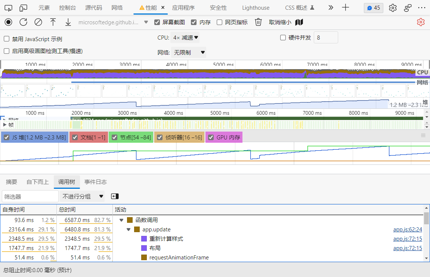Open DevTools settings gear icon
The image size is (430, 277).
(x=393, y=8)
